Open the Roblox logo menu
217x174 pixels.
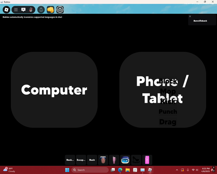click(x=7, y=10)
